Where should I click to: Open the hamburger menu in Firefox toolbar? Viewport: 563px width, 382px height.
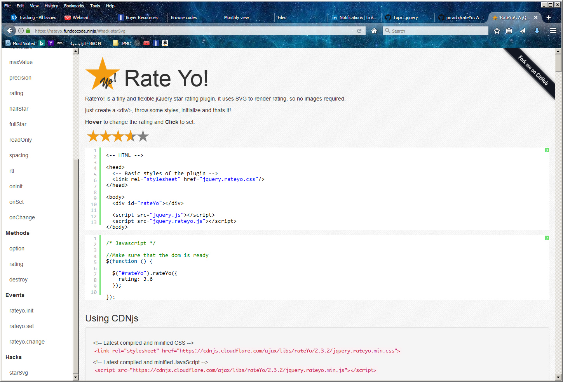(x=553, y=31)
